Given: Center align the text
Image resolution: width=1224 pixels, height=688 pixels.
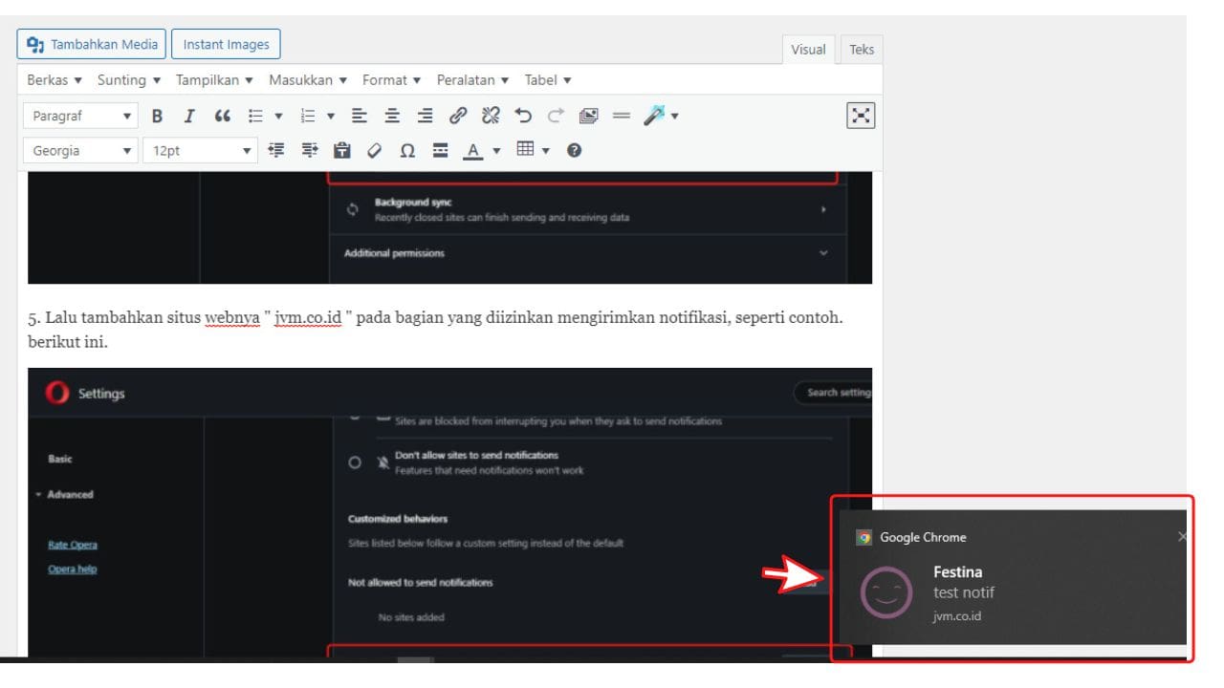Looking at the screenshot, I should coord(392,116).
